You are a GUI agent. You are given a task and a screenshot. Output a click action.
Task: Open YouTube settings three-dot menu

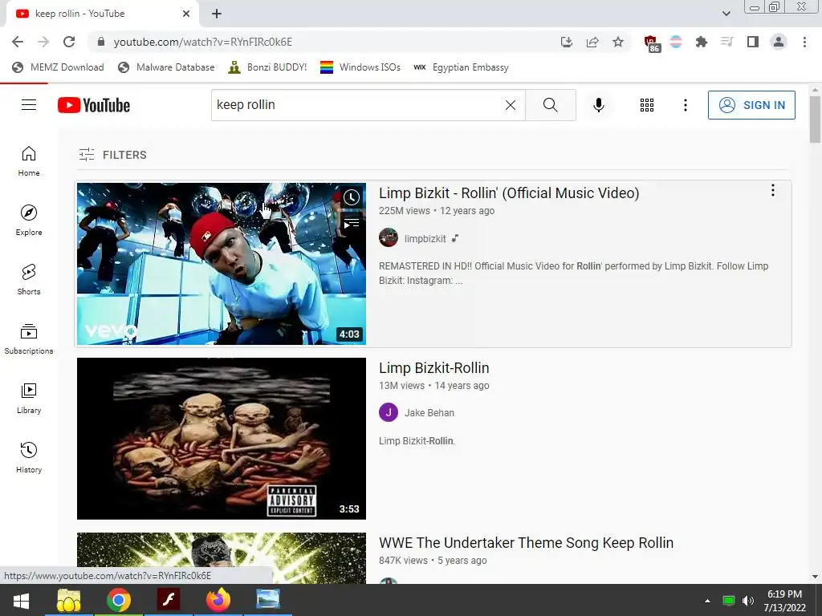(x=686, y=105)
